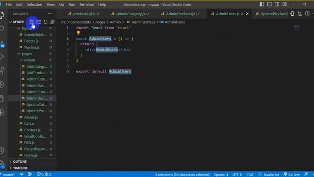Open the Manage gear icon
The width and height of the screenshot is (314, 177).
tap(2, 164)
